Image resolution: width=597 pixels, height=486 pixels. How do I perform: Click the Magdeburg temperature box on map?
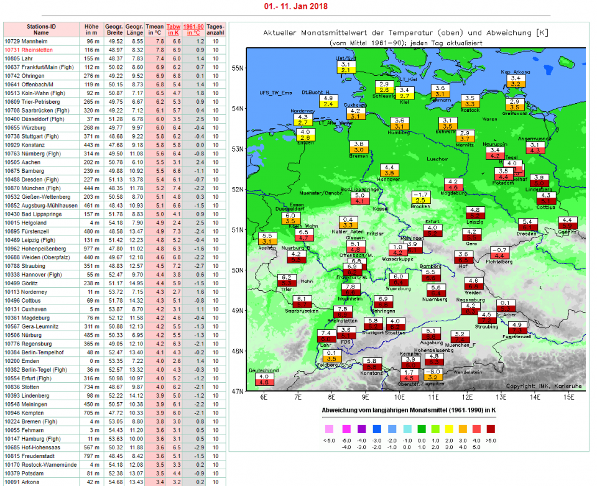[453, 184]
